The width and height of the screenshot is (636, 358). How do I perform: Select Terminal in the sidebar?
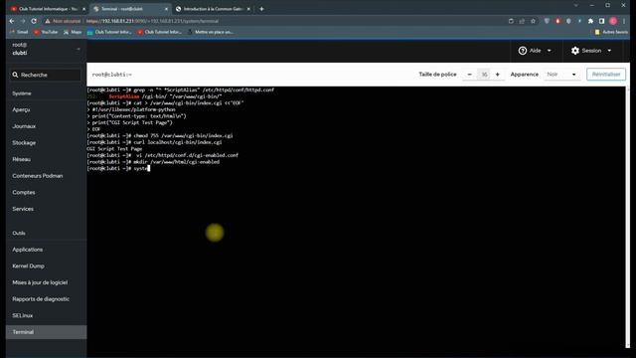point(47,332)
